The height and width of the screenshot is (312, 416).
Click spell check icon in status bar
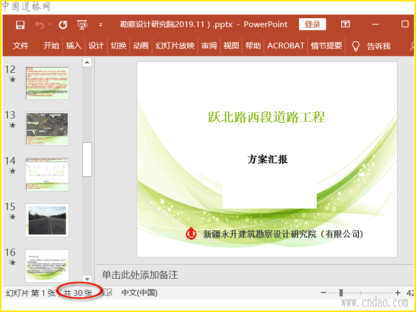108,293
